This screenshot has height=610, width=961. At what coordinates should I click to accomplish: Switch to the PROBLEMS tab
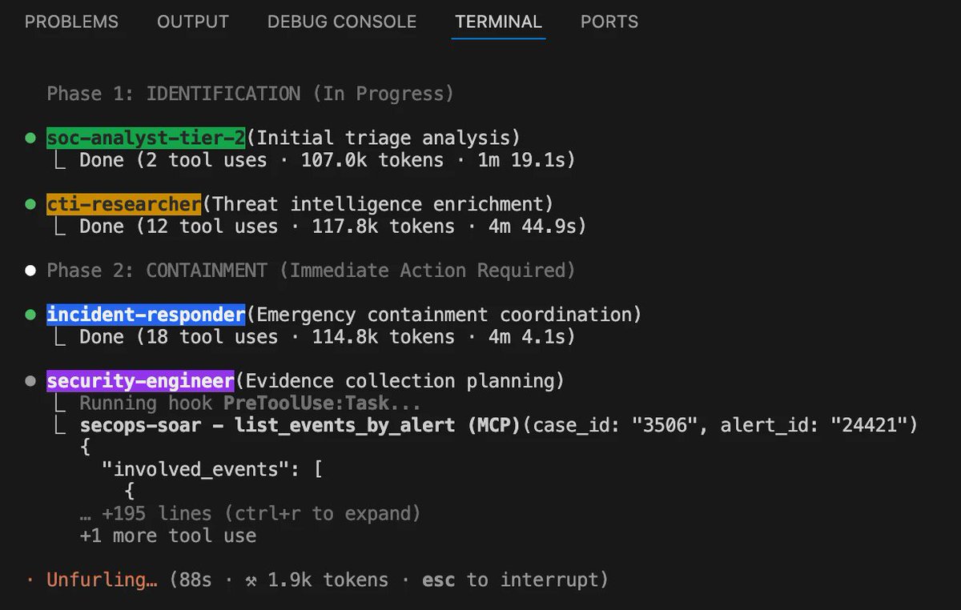71,22
